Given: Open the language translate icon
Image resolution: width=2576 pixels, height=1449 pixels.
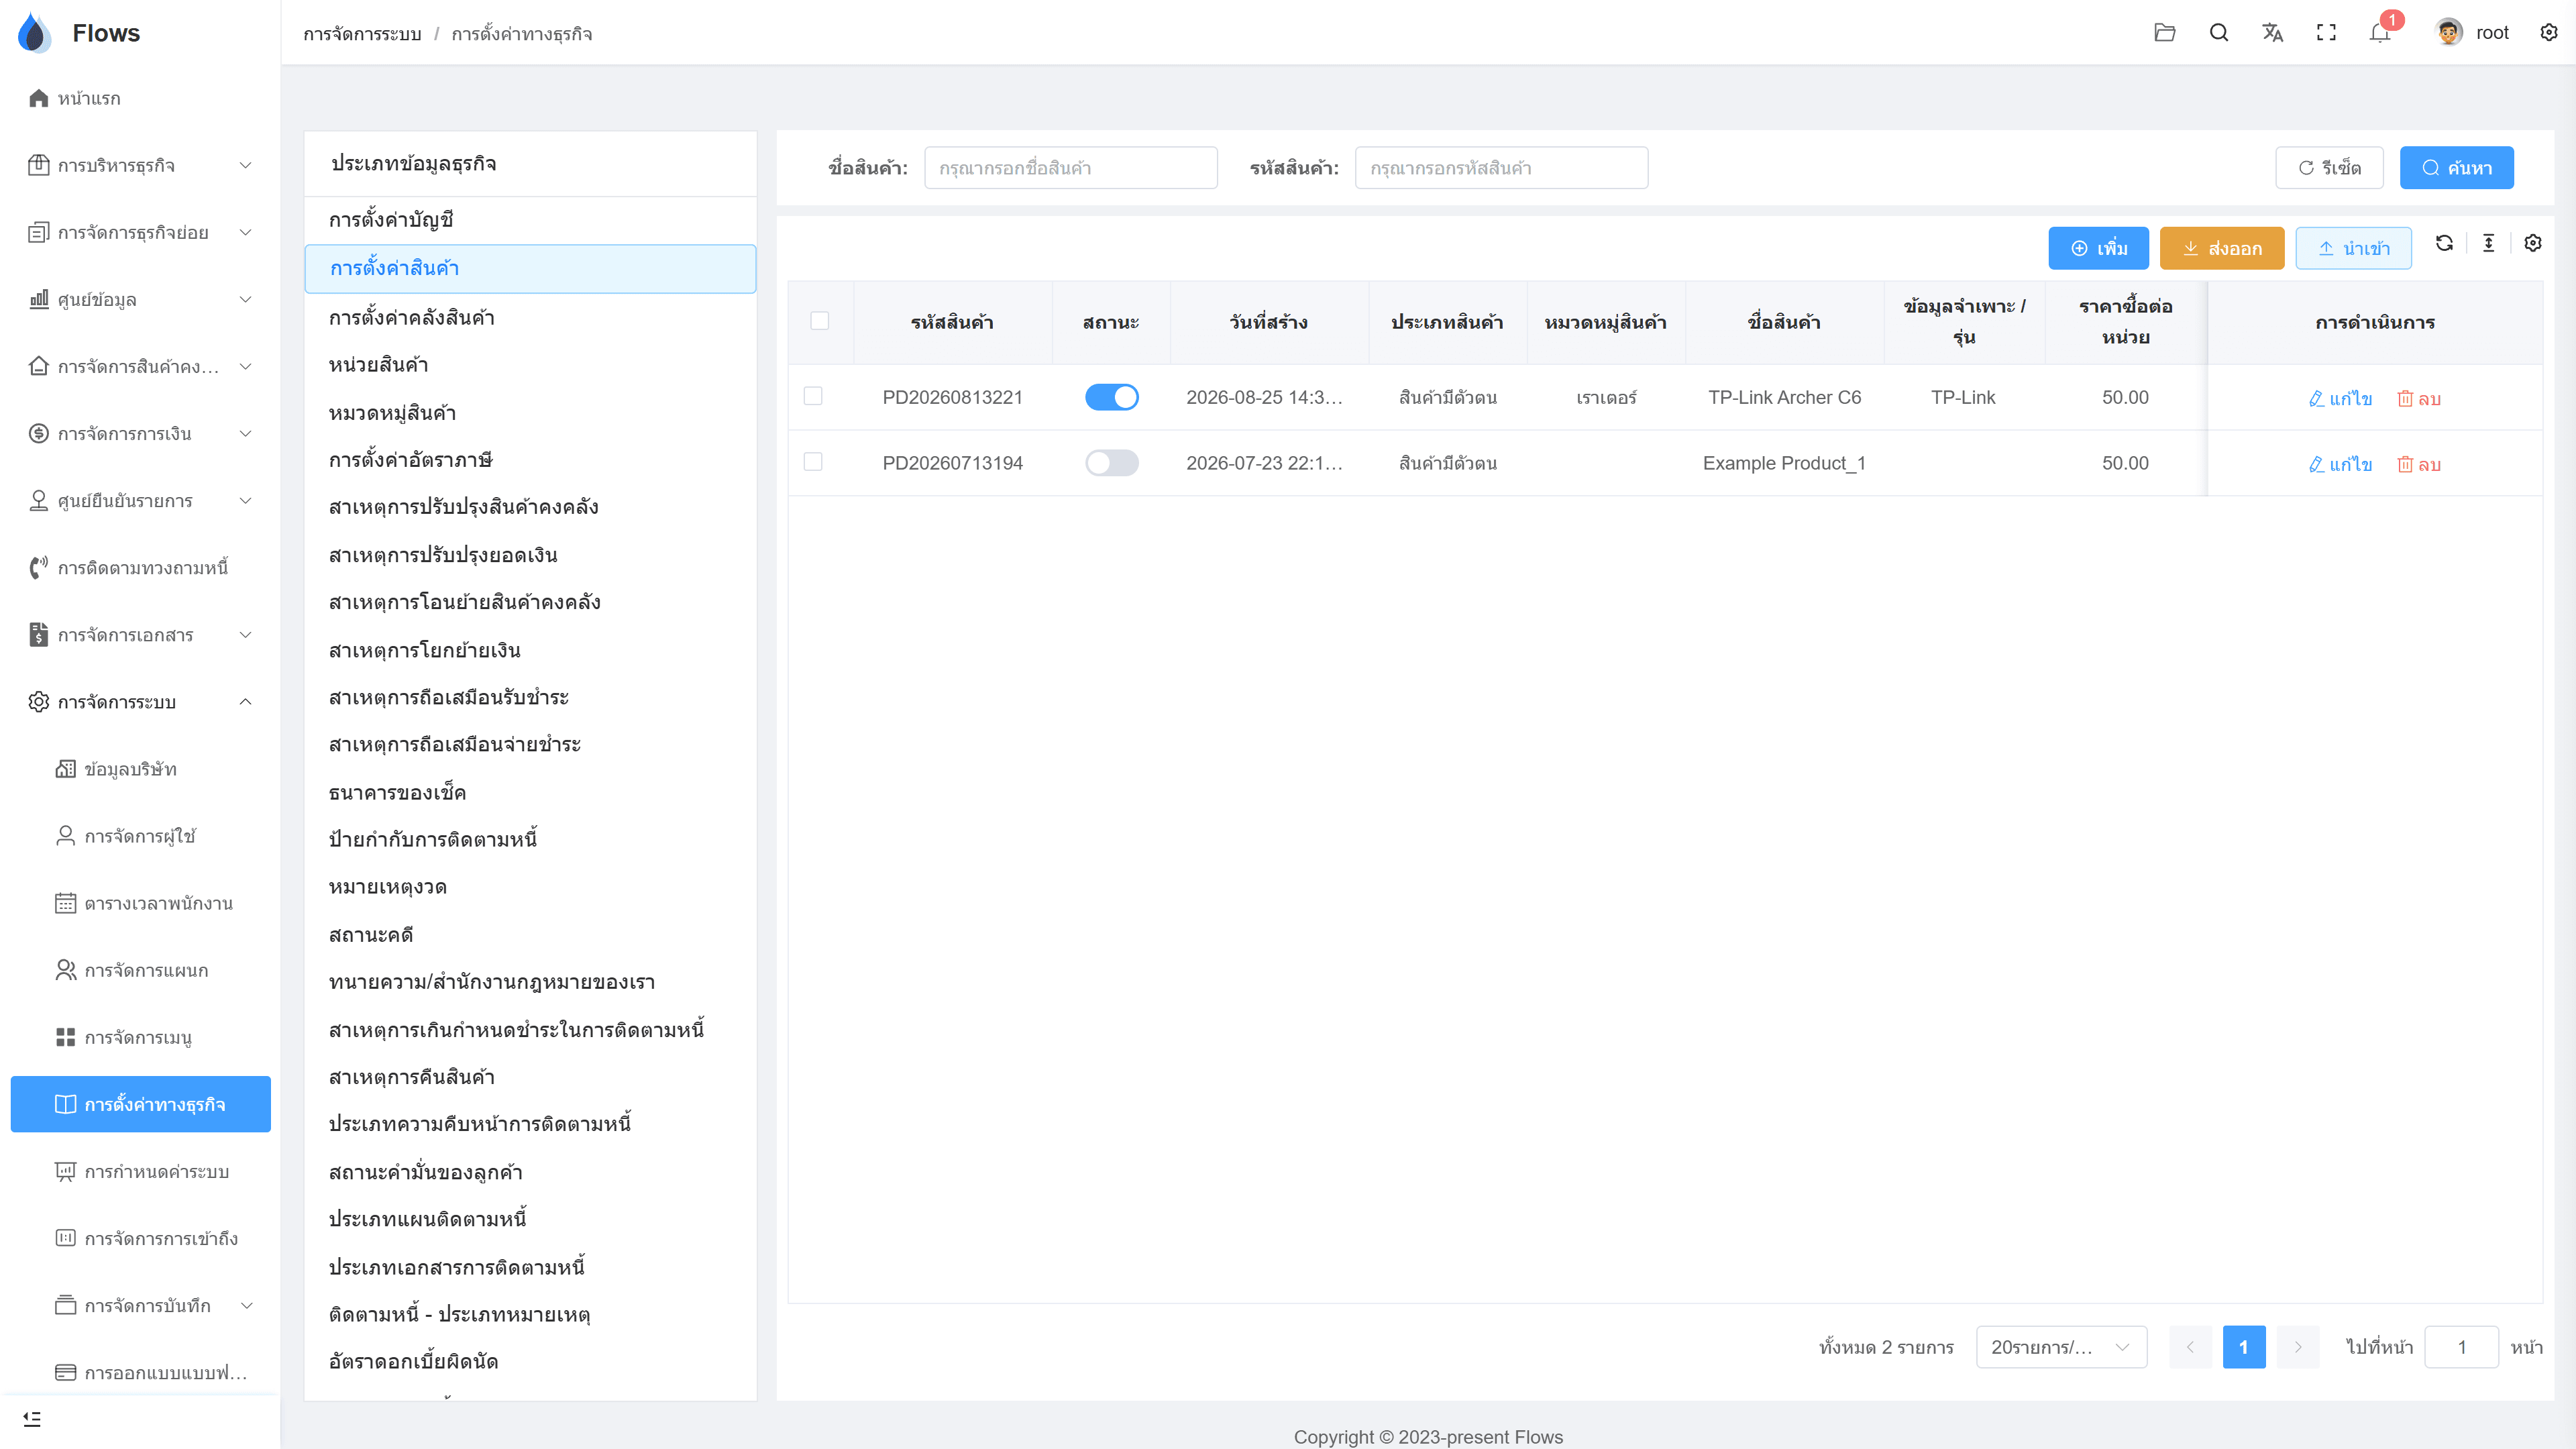Looking at the screenshot, I should [x=2272, y=33].
